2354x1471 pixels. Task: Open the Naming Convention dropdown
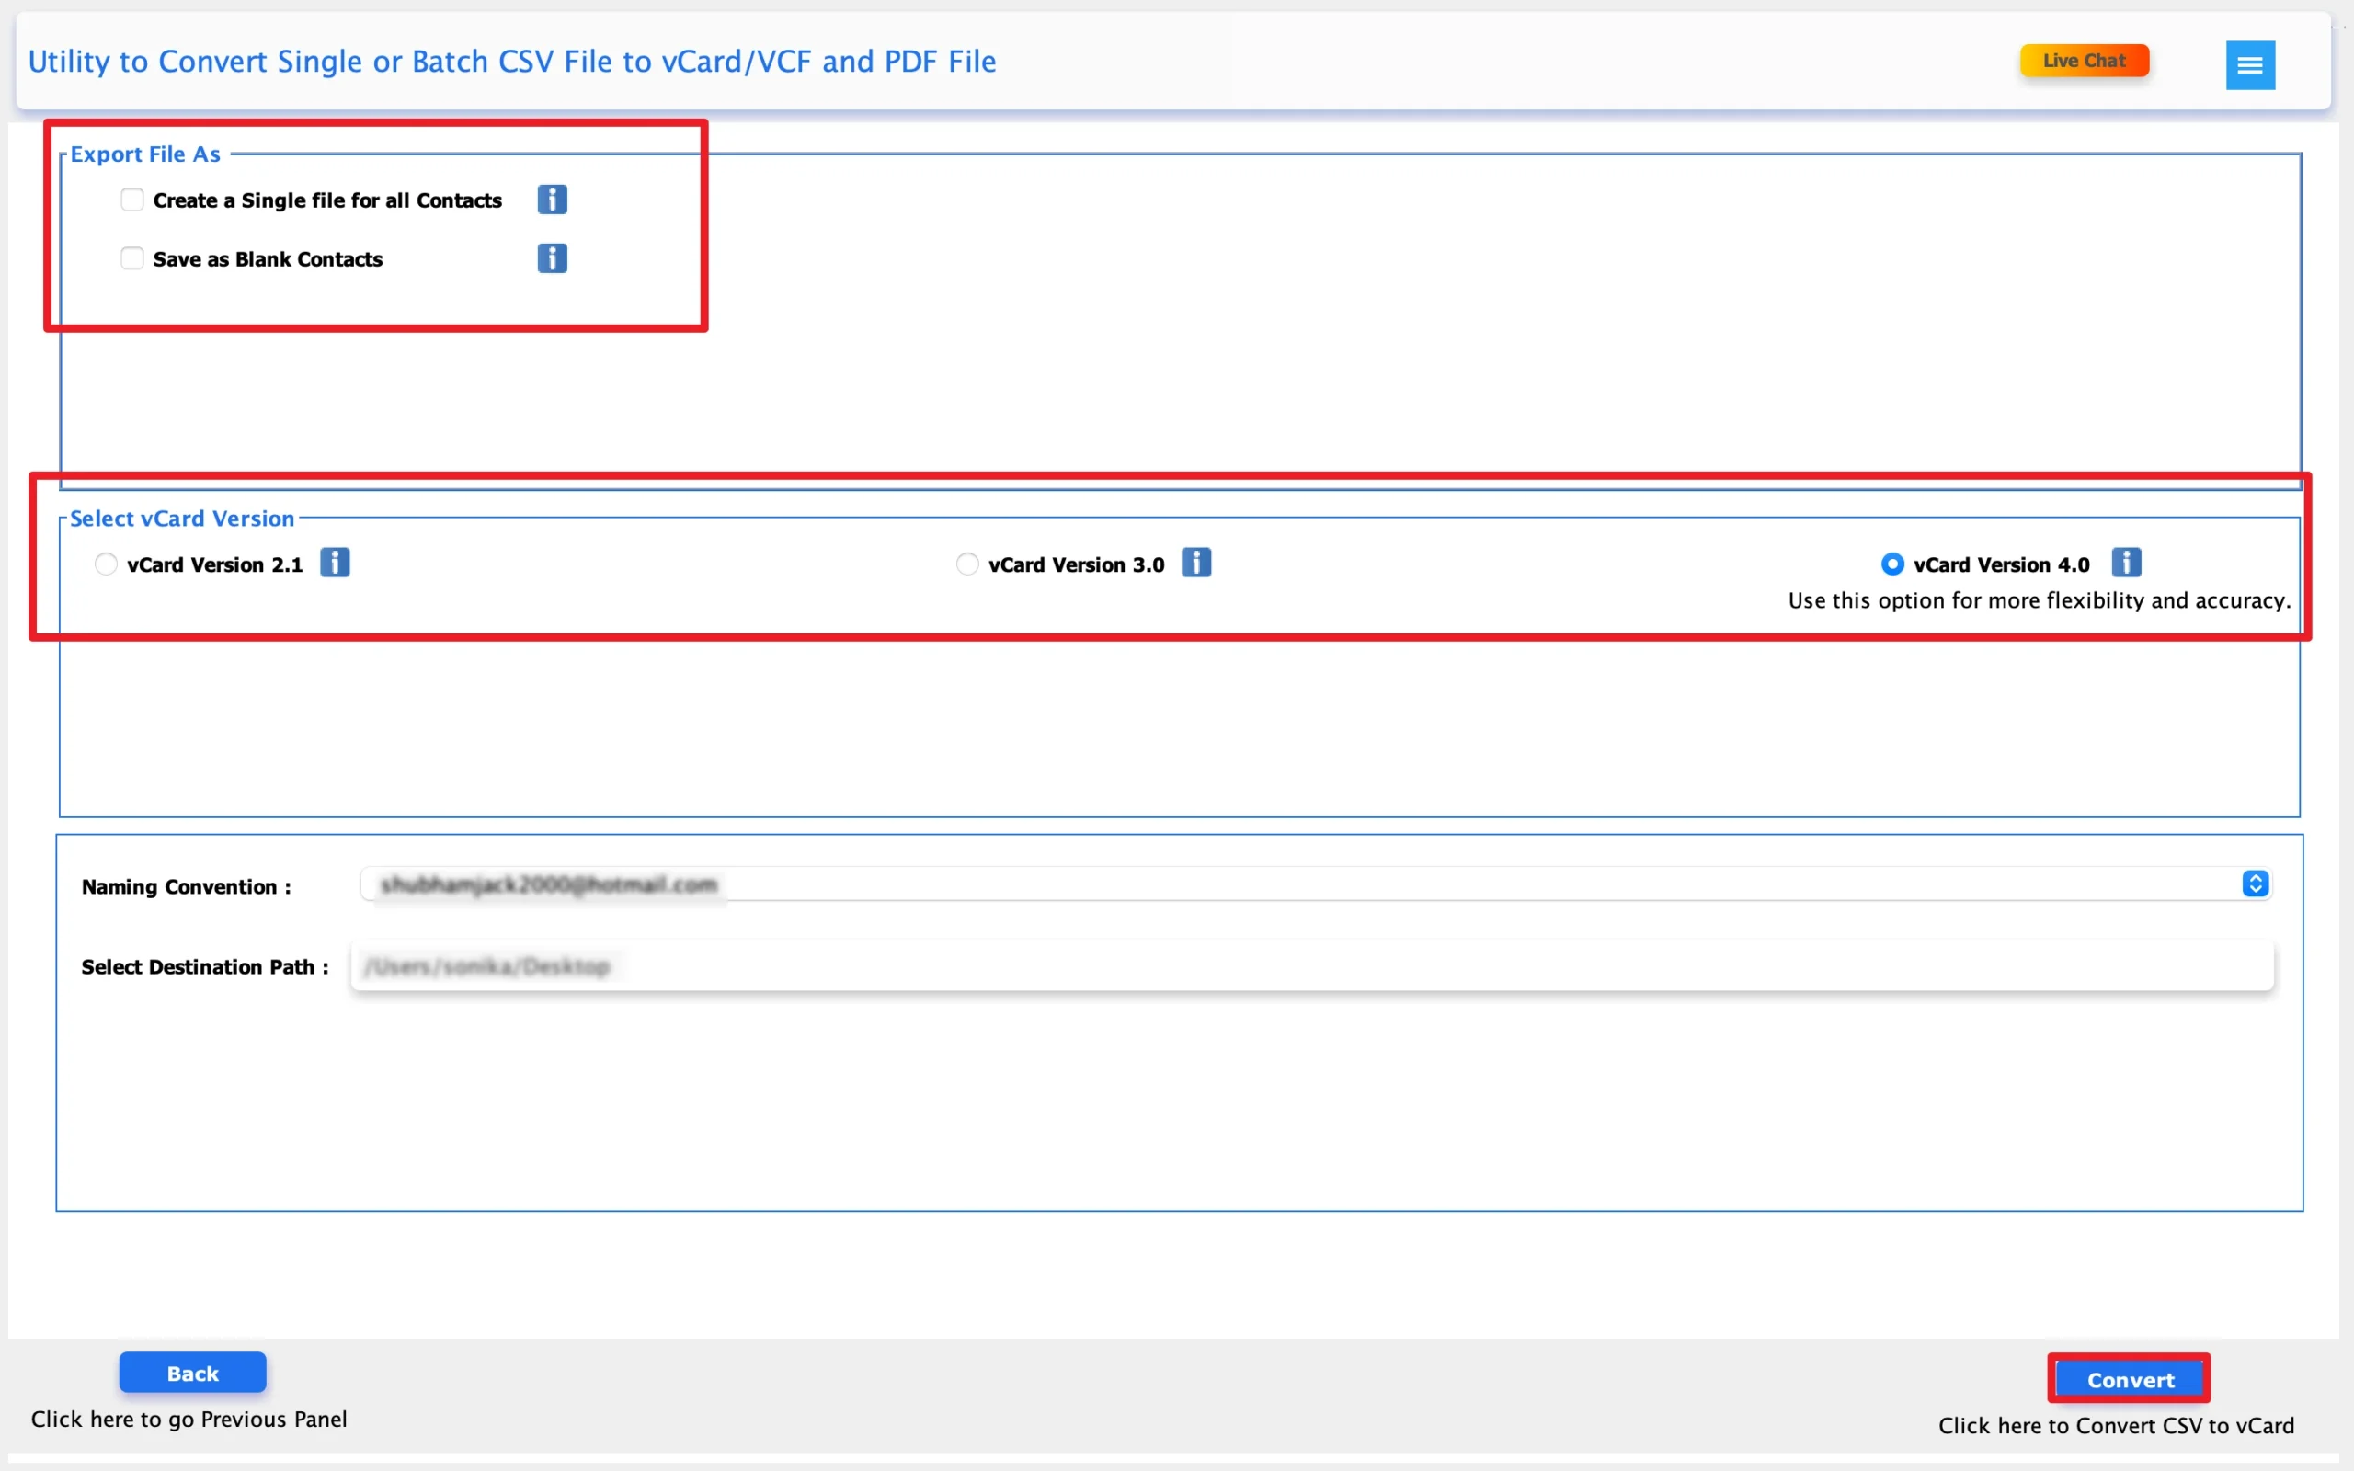click(1316, 884)
